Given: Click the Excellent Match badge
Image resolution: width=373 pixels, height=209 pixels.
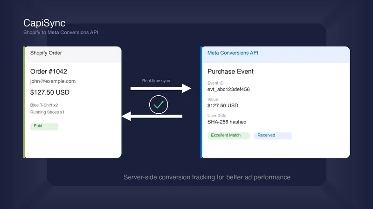Looking at the screenshot, I should point(228,136).
